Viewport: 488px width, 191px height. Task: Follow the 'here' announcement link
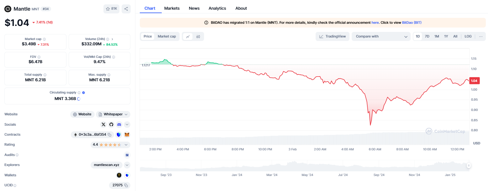click(375, 23)
